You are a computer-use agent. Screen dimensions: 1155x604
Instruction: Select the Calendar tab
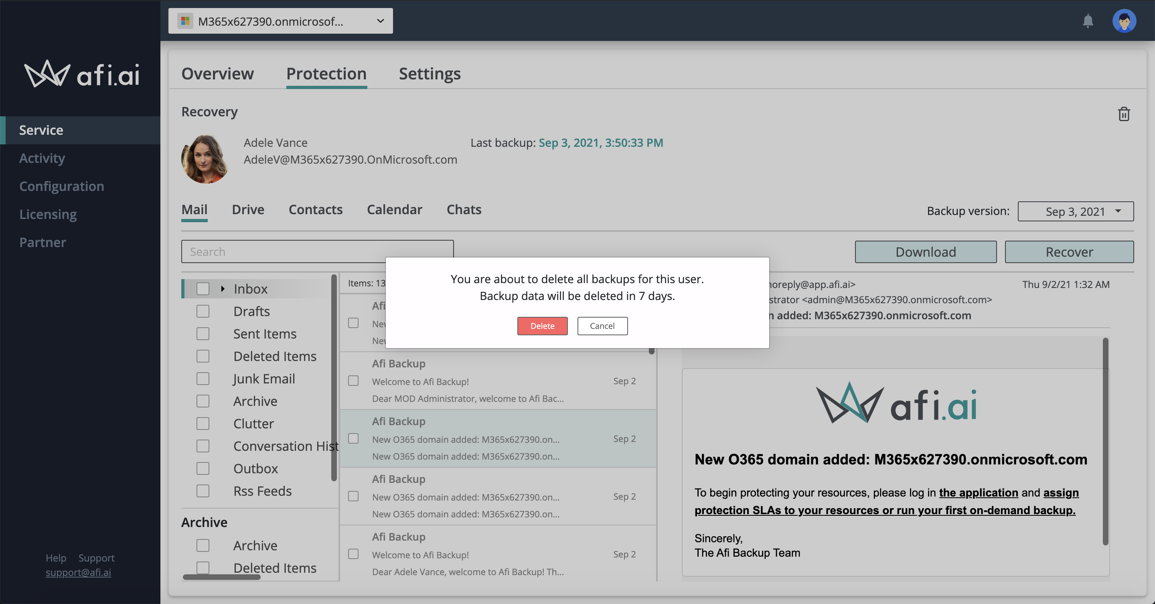395,210
